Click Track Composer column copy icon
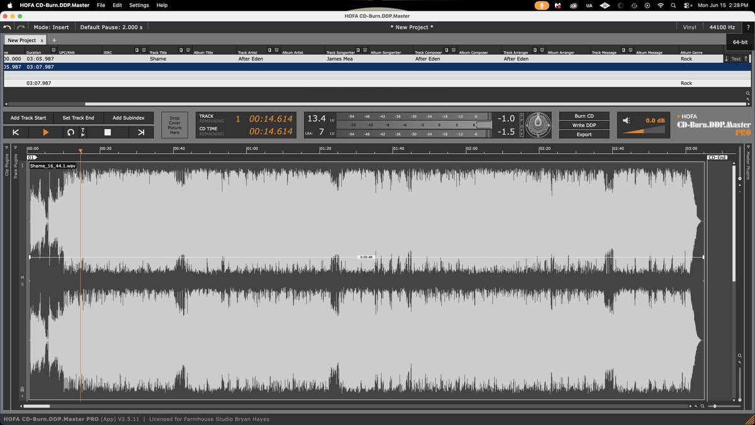Viewport: 755px width, 425px height. (x=447, y=50)
